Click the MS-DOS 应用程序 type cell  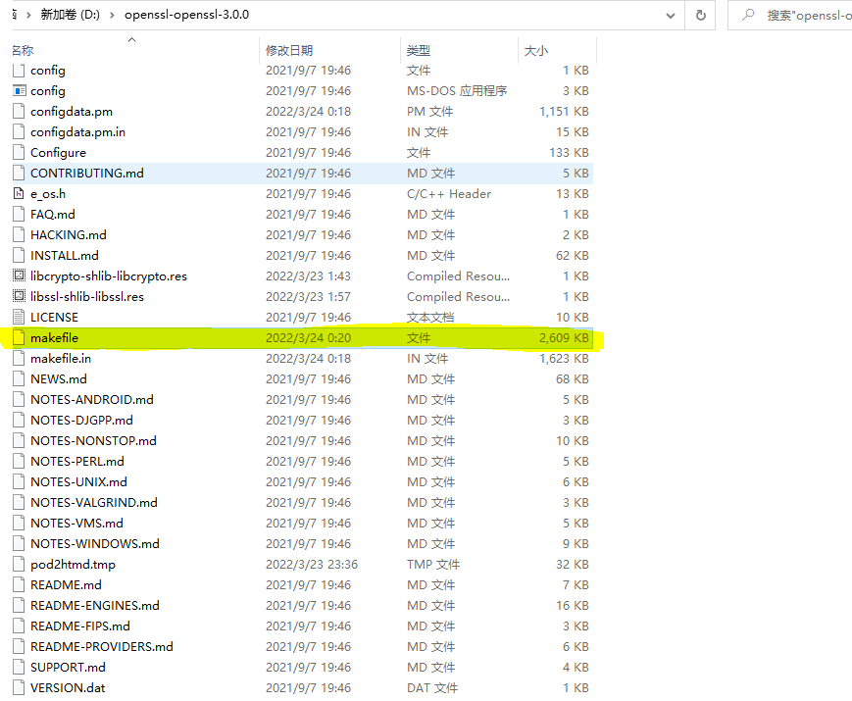pos(457,91)
